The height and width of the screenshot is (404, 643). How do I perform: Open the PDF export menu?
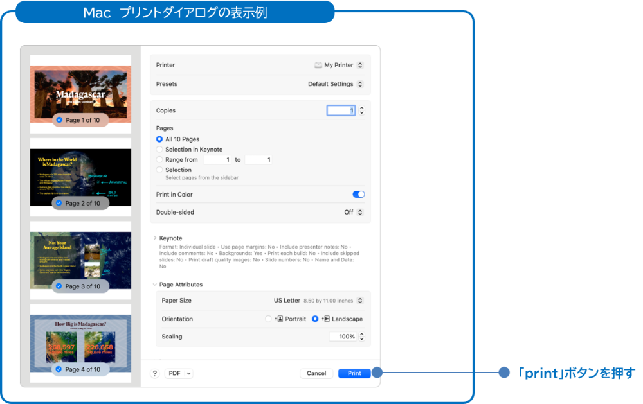click(179, 373)
